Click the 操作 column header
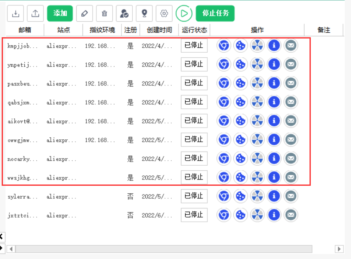 point(257,30)
